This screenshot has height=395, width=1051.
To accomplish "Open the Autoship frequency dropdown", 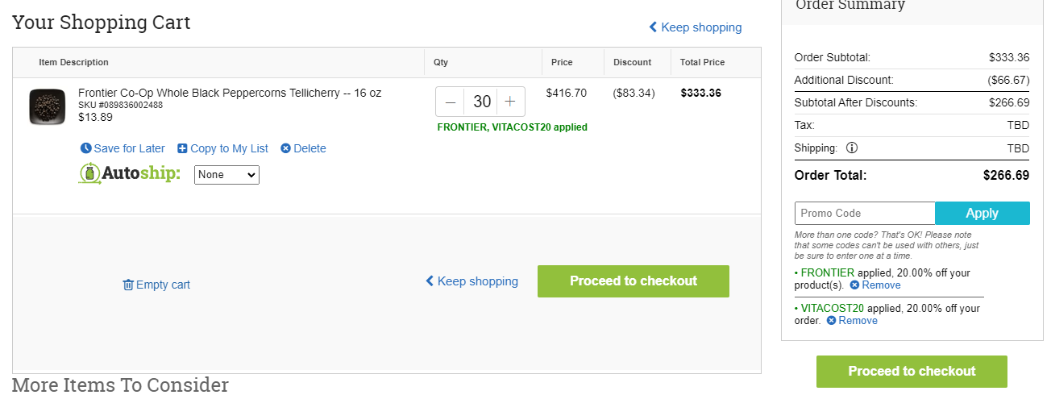I will point(226,174).
